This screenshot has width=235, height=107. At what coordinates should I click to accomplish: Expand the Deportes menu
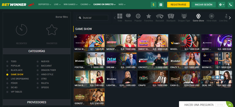coord(45,4)
